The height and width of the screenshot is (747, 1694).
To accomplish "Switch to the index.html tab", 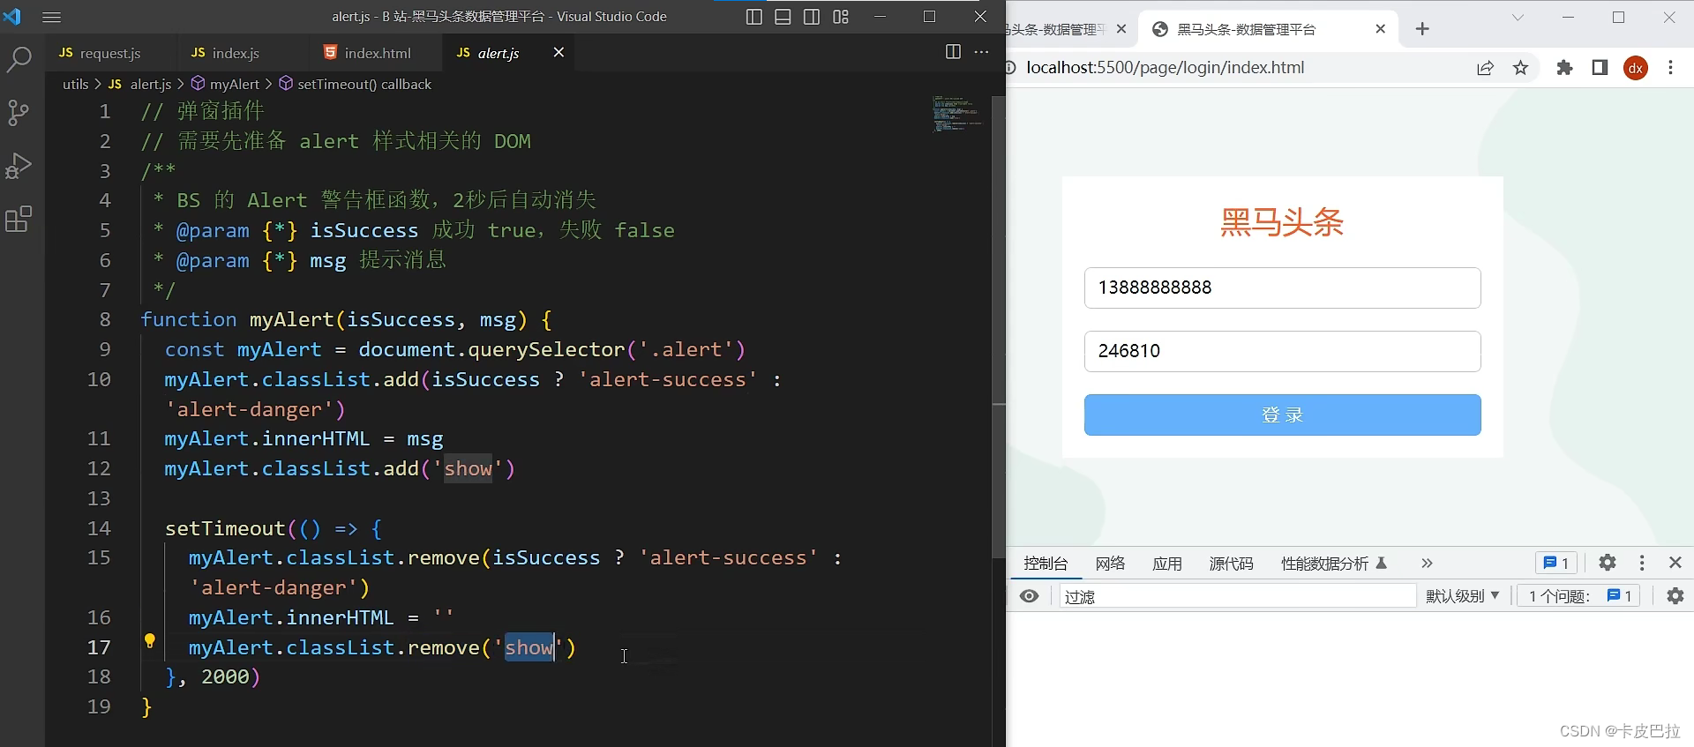I will tap(367, 53).
